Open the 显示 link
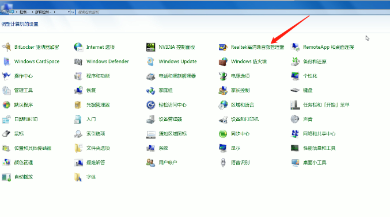 (236, 148)
